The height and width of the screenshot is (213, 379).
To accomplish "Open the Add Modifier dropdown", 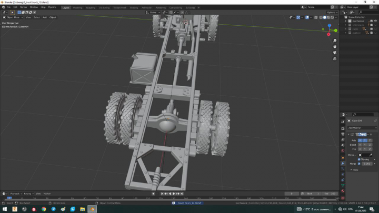I will coord(362,128).
